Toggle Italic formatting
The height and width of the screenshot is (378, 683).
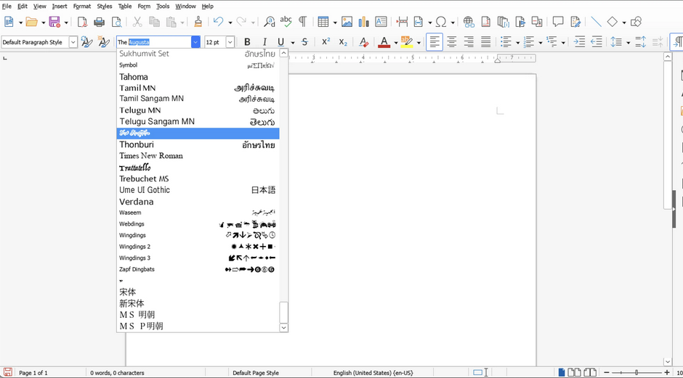[264, 42]
